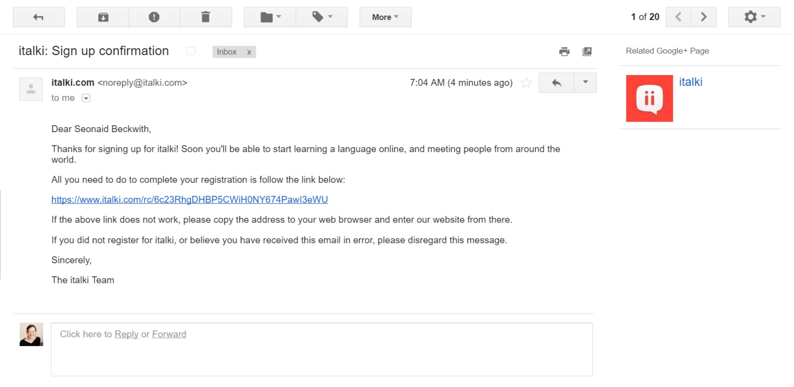Print the email conversation
The width and height of the screenshot is (794, 387).
pos(564,52)
